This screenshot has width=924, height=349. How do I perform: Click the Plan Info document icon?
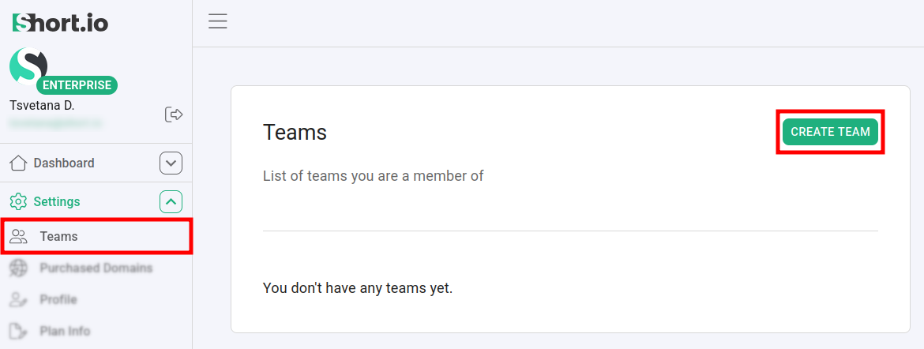click(x=18, y=332)
